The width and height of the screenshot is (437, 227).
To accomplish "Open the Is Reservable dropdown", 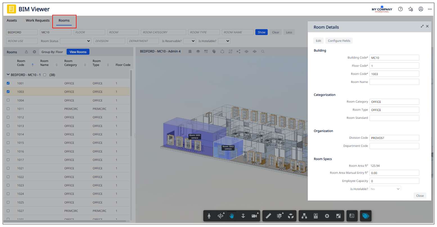I will point(190,41).
